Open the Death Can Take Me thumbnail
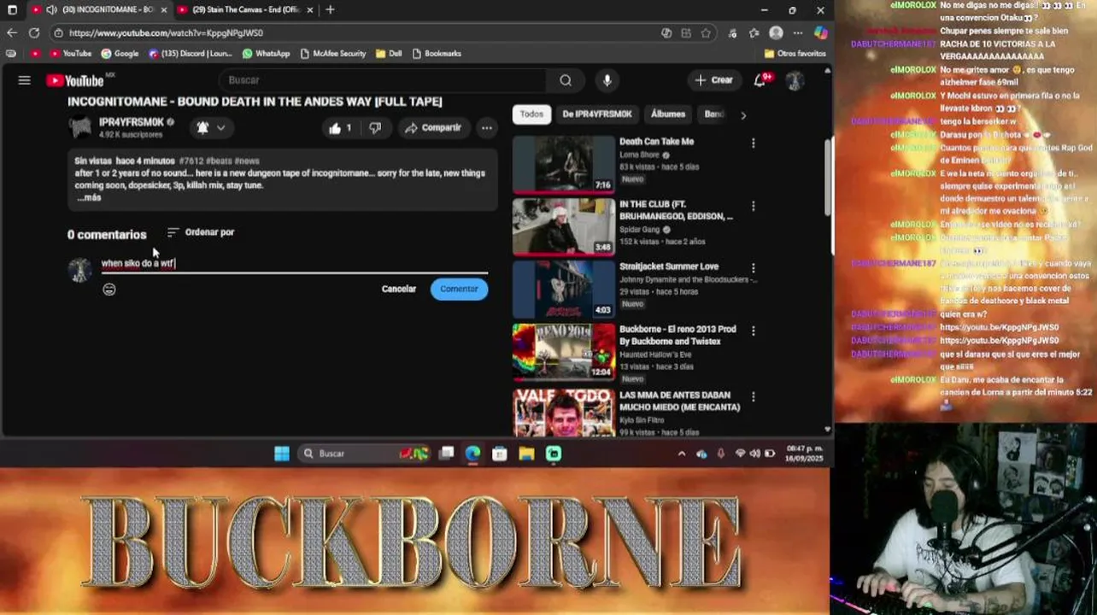 (563, 165)
